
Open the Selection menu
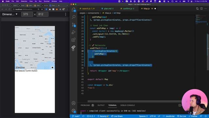(24, 1)
